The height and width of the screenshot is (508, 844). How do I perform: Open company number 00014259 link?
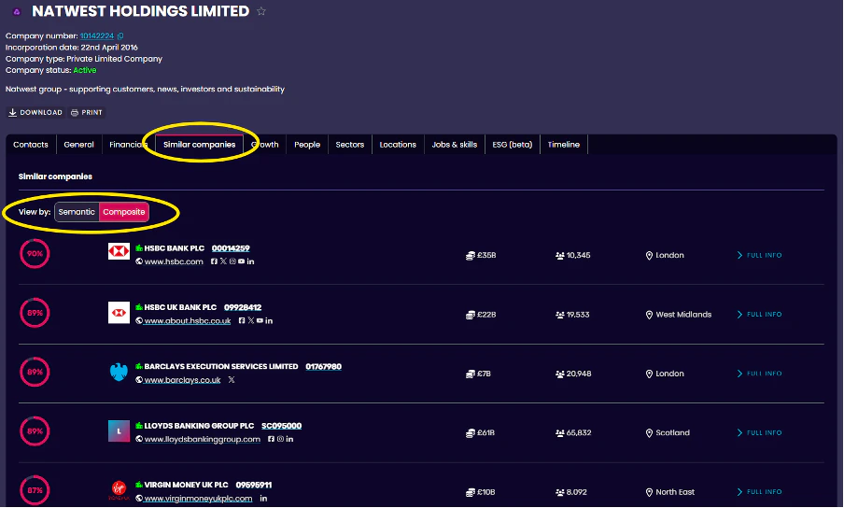tap(231, 248)
